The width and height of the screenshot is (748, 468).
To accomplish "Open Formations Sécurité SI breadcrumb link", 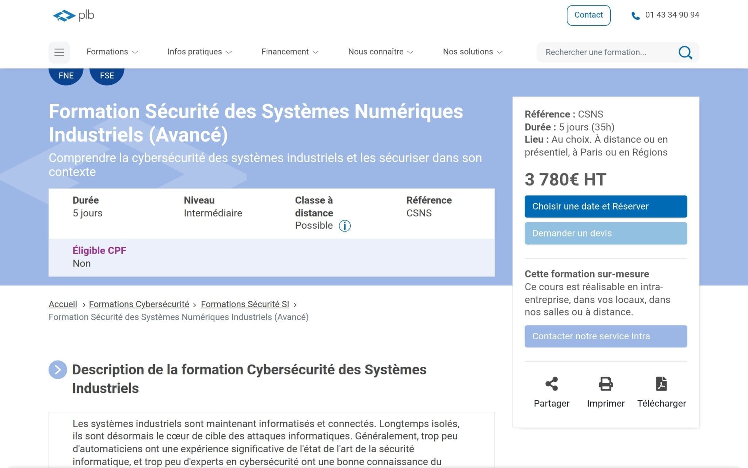I will pos(245,304).
